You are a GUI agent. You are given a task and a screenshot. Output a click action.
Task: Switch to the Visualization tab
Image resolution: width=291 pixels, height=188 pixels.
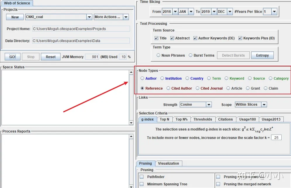[169, 163]
